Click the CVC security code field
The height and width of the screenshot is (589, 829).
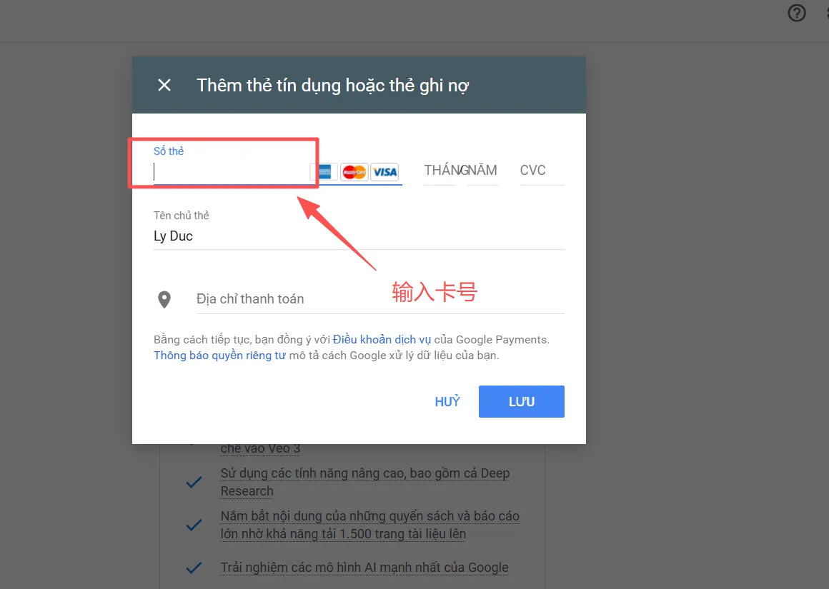coord(542,171)
